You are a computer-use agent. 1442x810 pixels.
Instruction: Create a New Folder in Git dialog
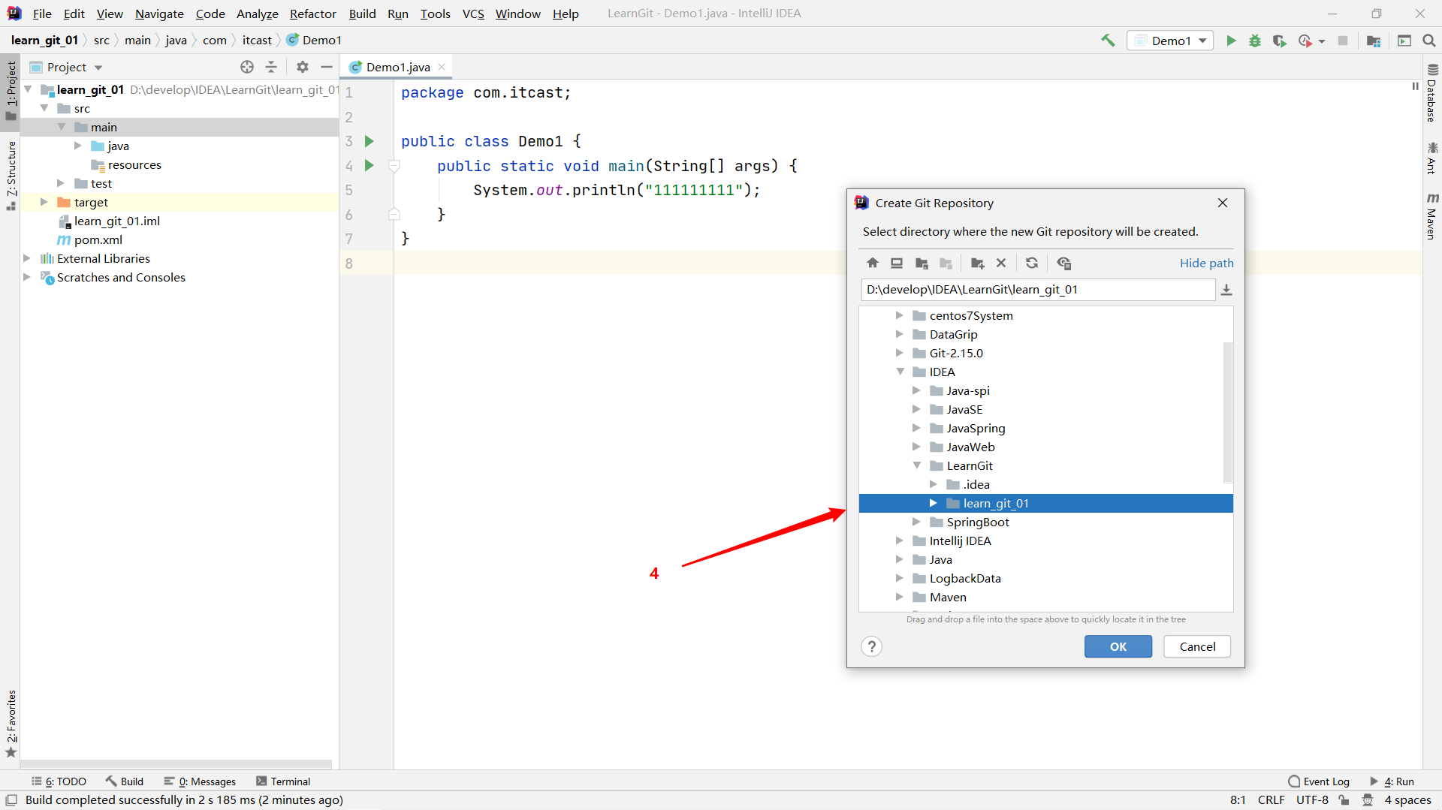[977, 263]
